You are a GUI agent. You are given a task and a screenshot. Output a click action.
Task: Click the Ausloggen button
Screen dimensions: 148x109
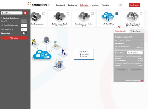pyautogui.click(x=134, y=5)
